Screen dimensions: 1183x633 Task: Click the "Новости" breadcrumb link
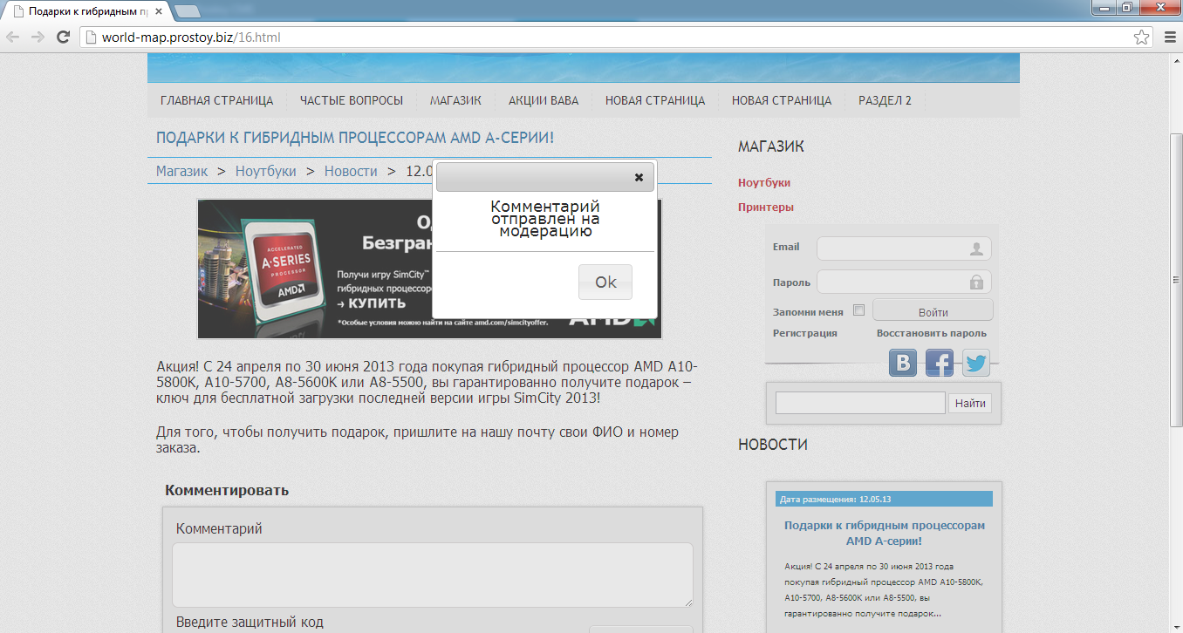click(x=351, y=171)
